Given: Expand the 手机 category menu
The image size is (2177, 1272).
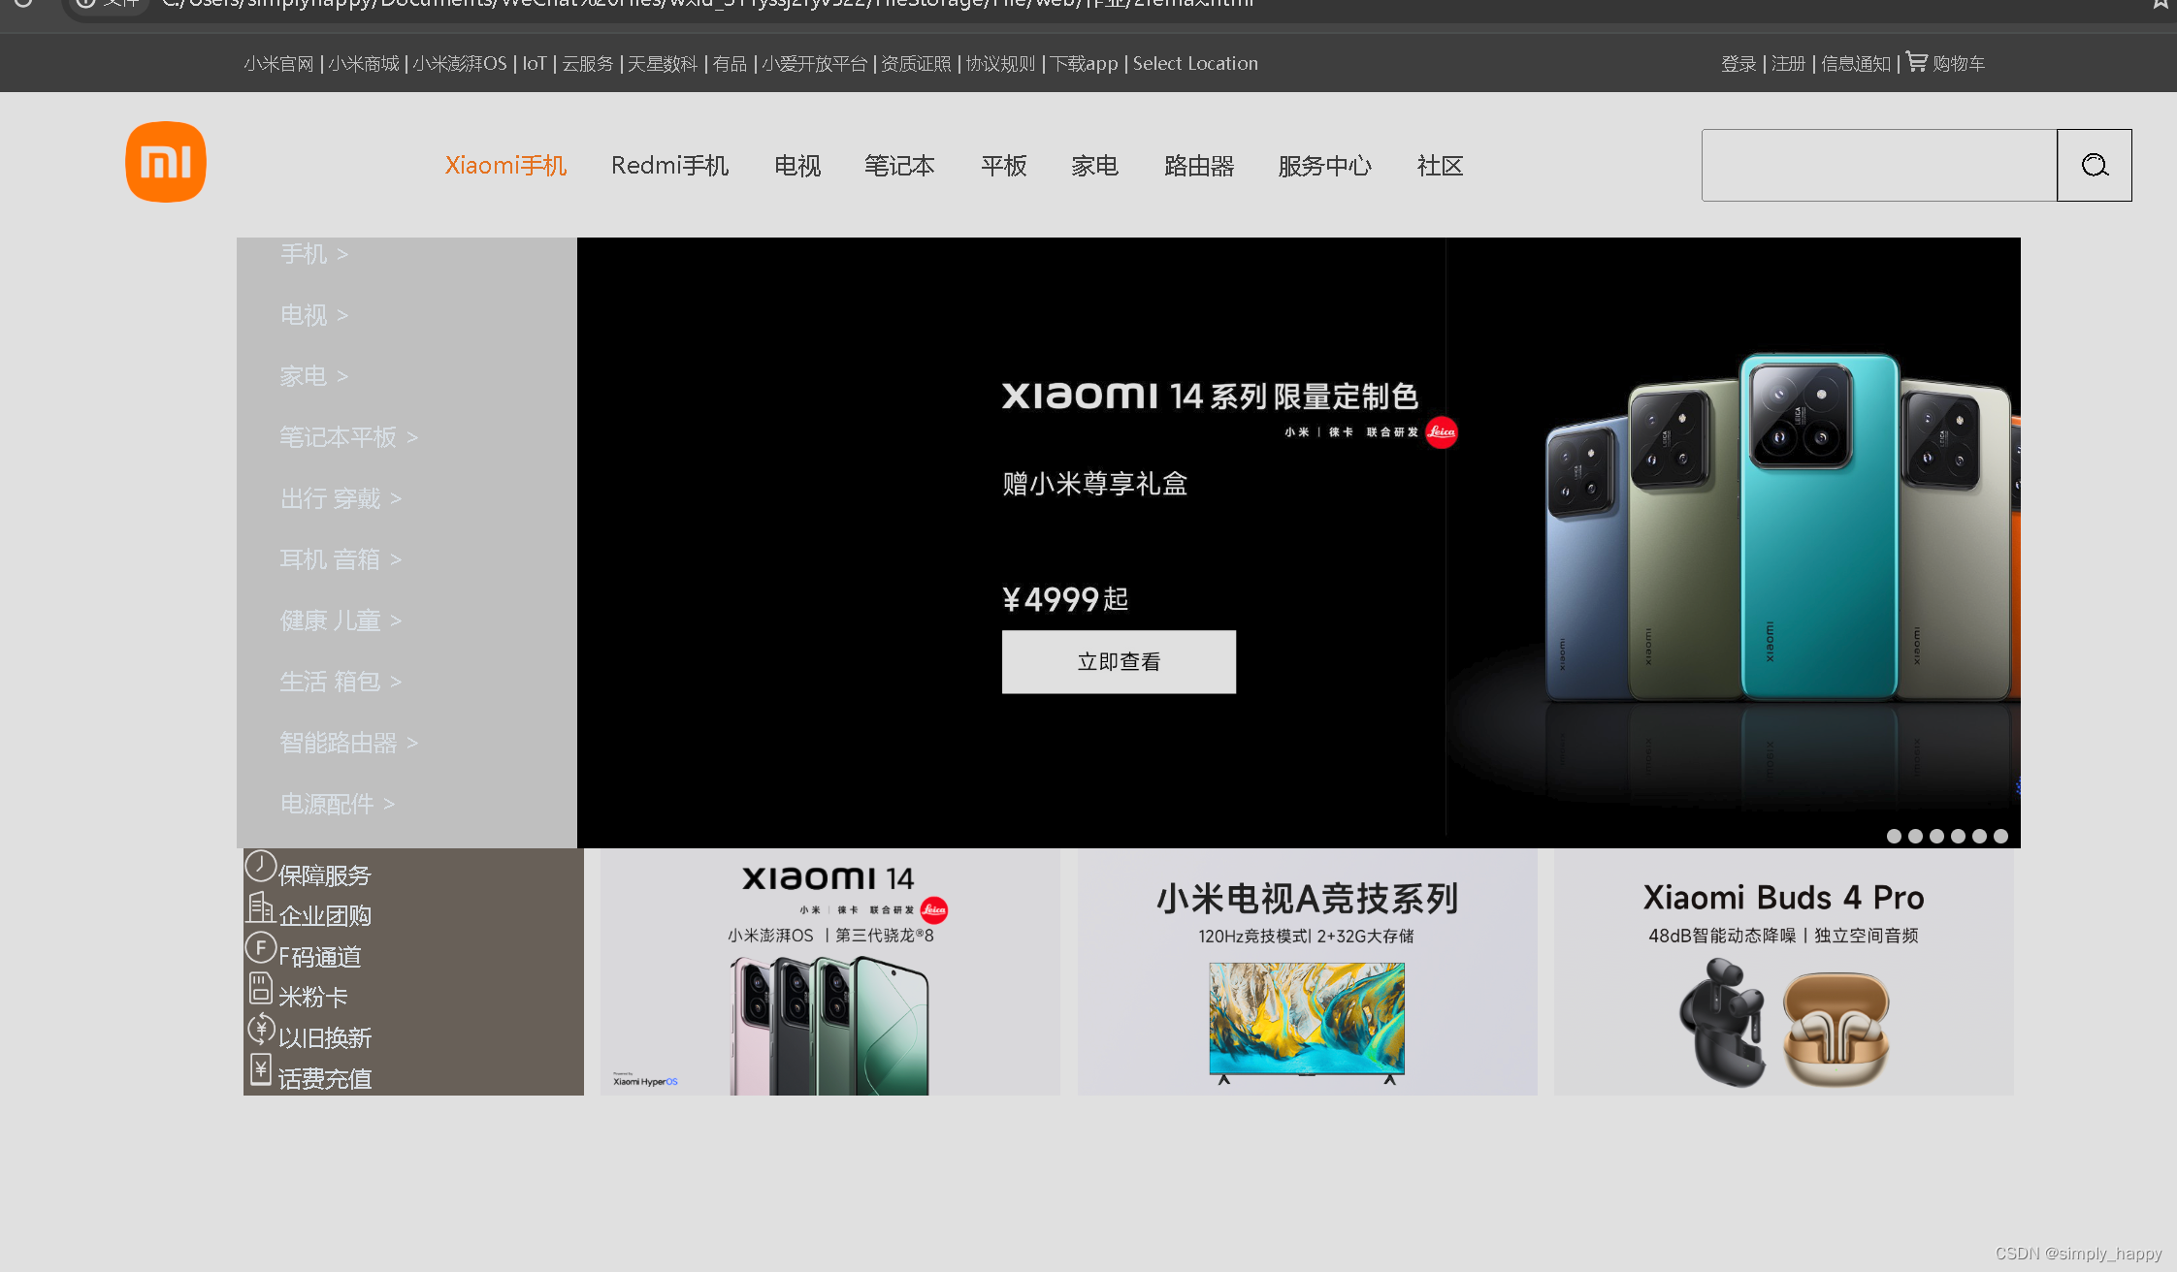Looking at the screenshot, I should click(x=312, y=253).
